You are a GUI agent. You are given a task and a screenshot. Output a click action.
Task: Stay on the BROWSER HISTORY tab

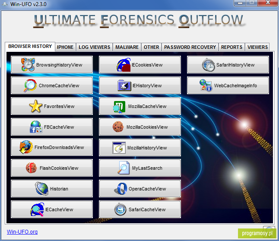tap(30, 47)
